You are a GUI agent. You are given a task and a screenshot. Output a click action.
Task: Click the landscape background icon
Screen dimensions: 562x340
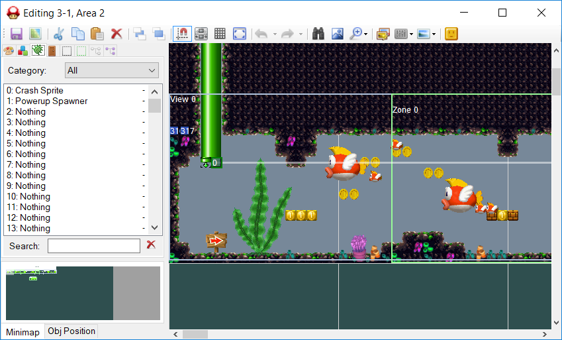[x=424, y=34]
